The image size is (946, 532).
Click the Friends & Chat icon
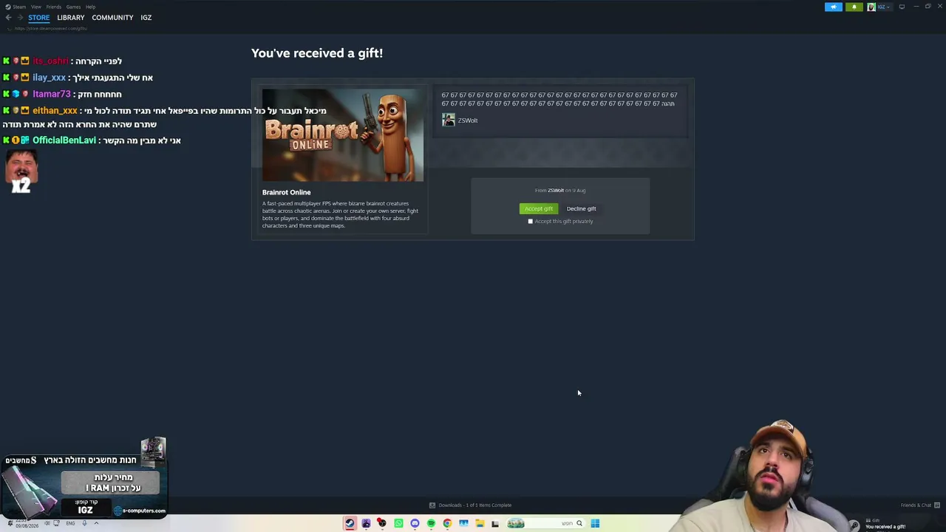tap(937, 505)
